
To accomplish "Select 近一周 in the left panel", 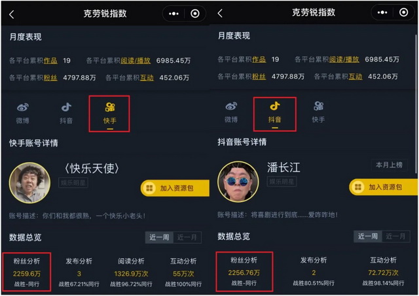I will click(x=159, y=237).
